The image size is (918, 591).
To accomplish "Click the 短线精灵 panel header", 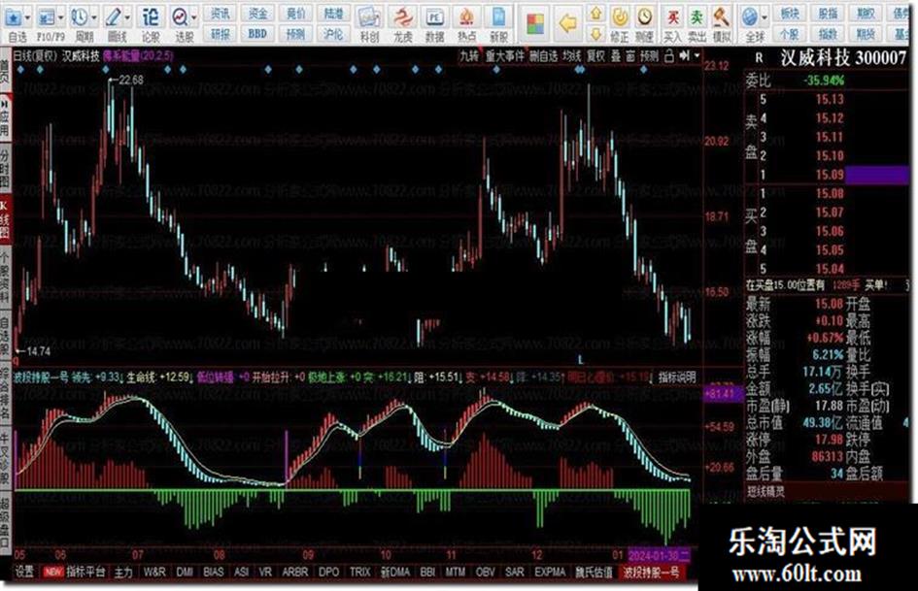I will (x=765, y=491).
